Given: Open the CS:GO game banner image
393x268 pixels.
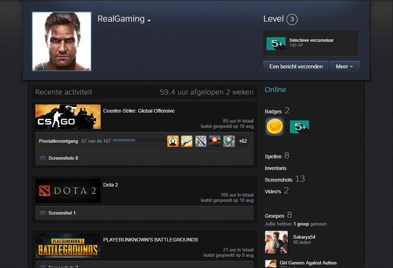Looking at the screenshot, I should (68, 117).
